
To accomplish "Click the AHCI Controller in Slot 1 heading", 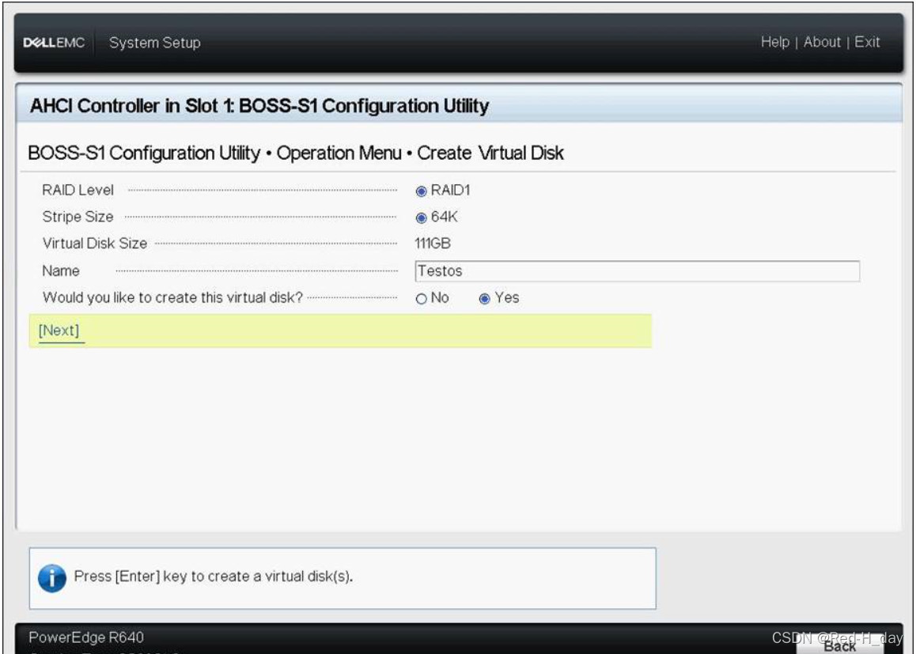I will (259, 106).
